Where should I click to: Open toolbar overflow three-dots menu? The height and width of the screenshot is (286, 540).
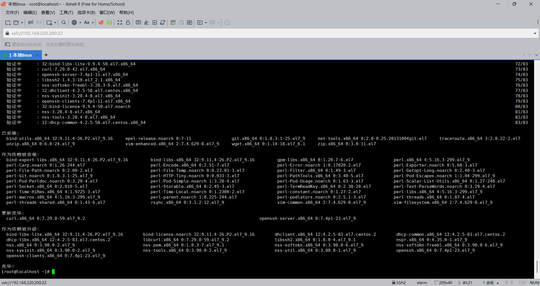(x=538, y=22)
